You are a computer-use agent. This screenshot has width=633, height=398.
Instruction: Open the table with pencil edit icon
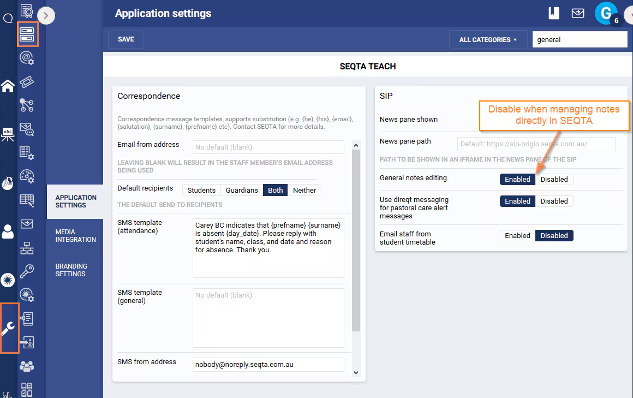[27, 200]
